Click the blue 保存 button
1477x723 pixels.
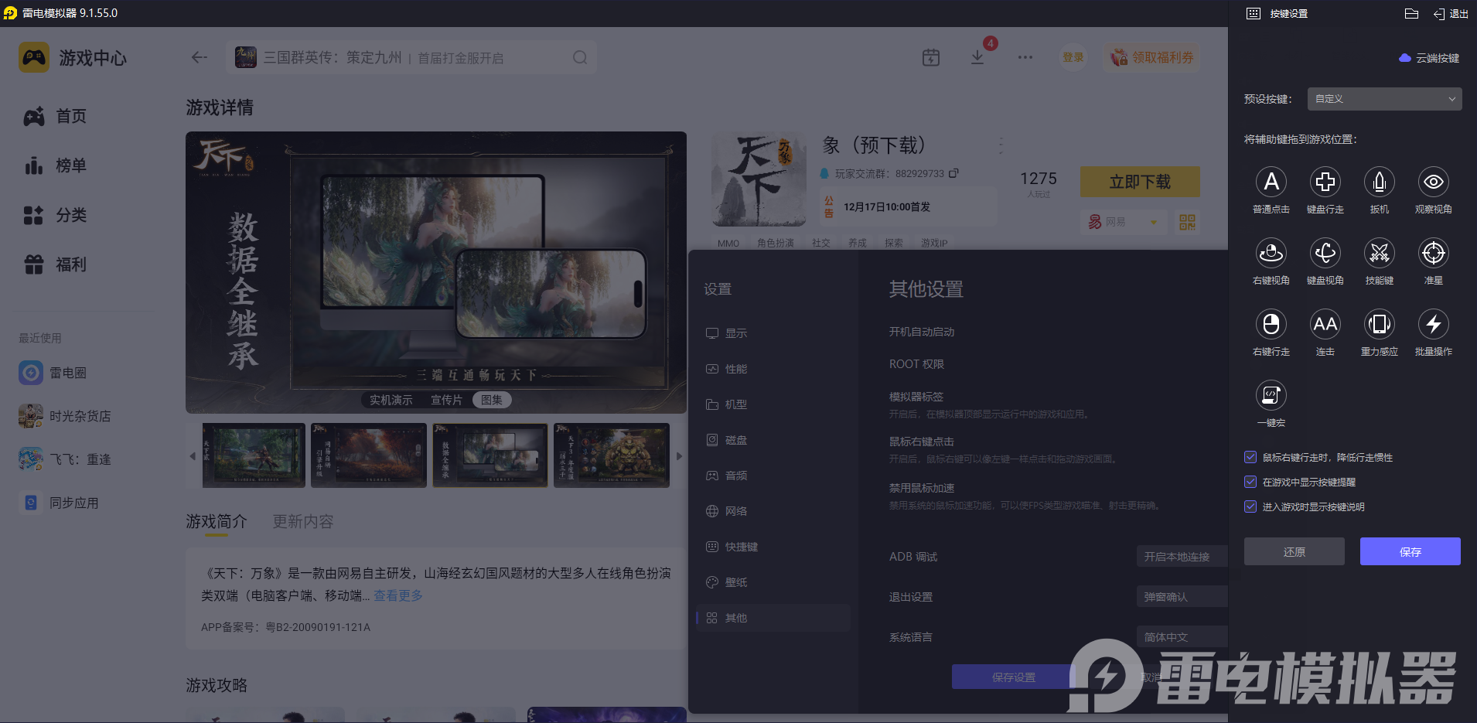coord(1410,551)
